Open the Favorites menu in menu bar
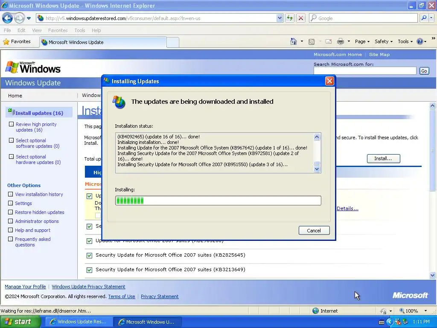The width and height of the screenshot is (437, 328). pos(58,30)
